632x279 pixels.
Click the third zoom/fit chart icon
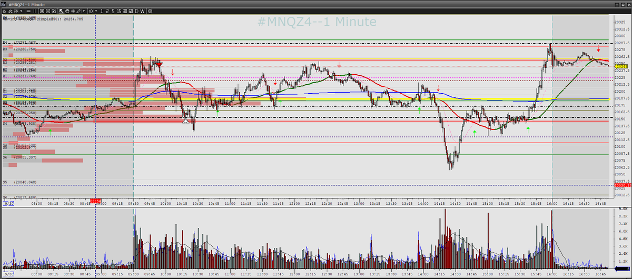coord(54,11)
